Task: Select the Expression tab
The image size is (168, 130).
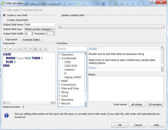Action: click(x=11, y=39)
